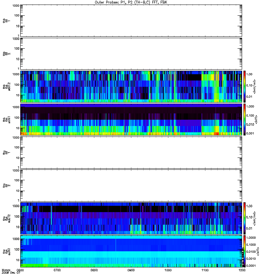The width and height of the screenshot is (262, 280).
Task: Click the plot title 'Outer Probes: P1, P2 (TH-B,C) FFT, FBK'
Action: pyautogui.click(x=131, y=2)
